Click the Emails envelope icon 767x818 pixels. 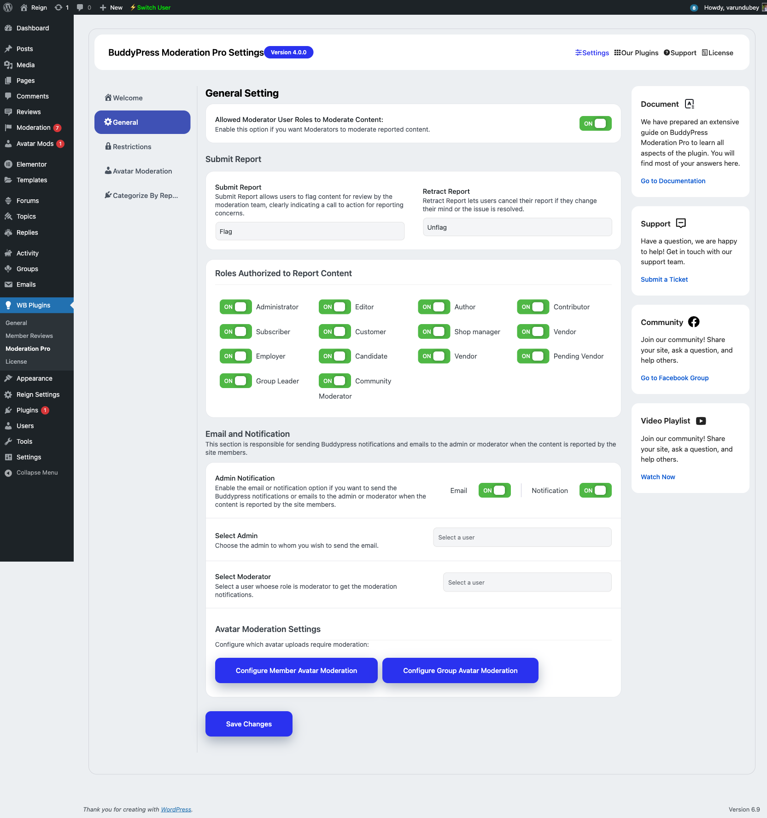(8, 284)
